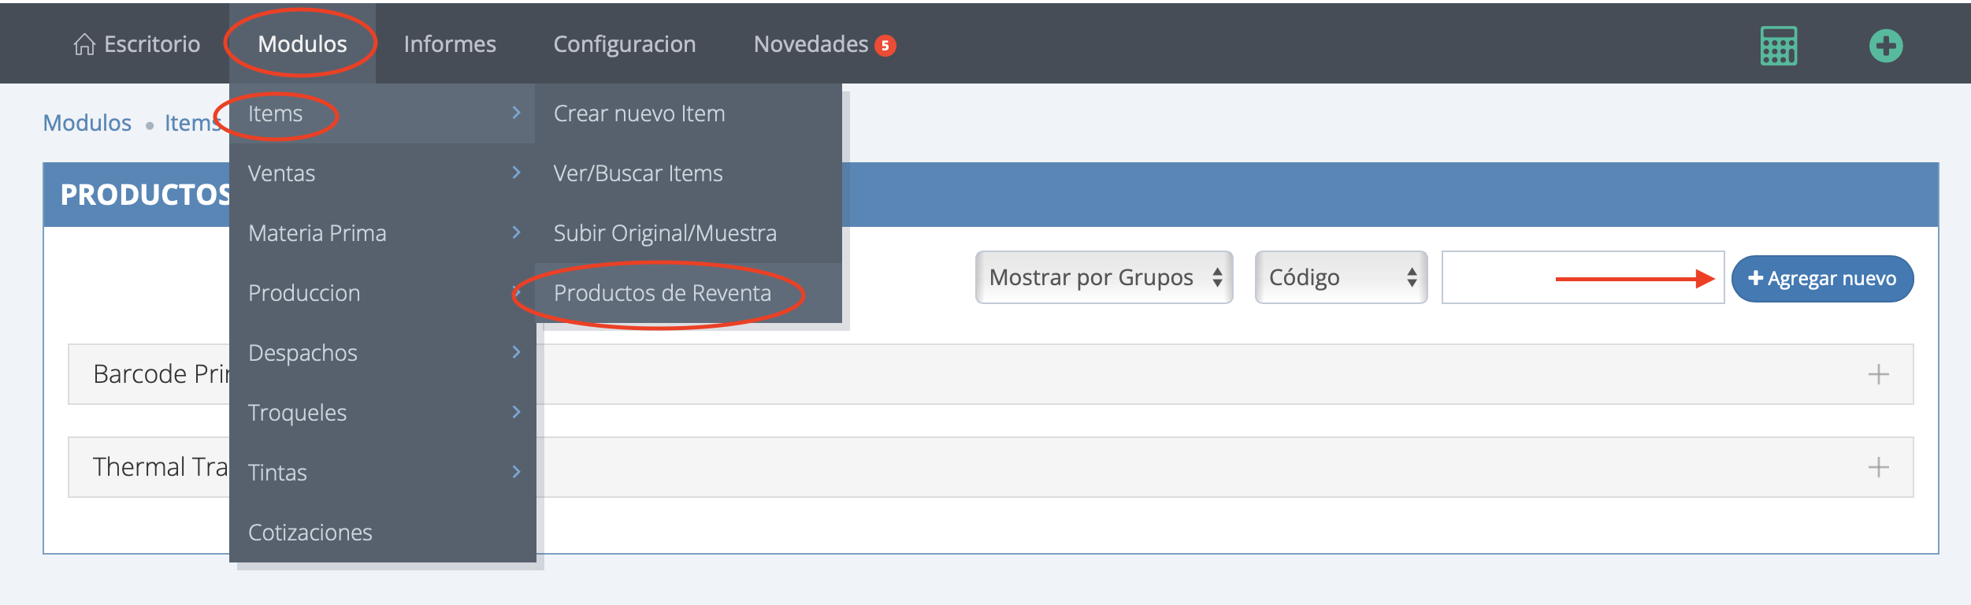The image size is (1971, 605).
Task: Open the Modulos menu
Action: pos(302,44)
